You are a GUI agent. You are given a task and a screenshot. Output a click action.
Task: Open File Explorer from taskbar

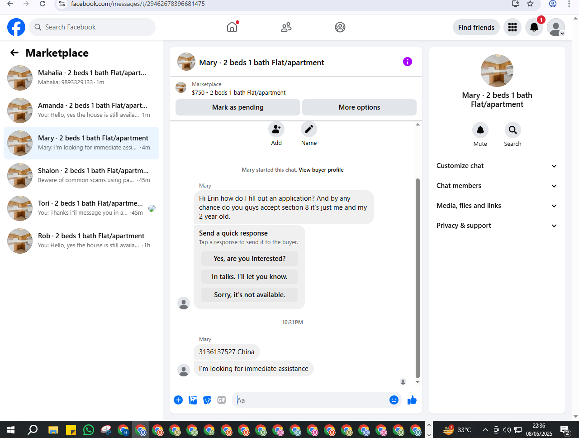click(53, 429)
